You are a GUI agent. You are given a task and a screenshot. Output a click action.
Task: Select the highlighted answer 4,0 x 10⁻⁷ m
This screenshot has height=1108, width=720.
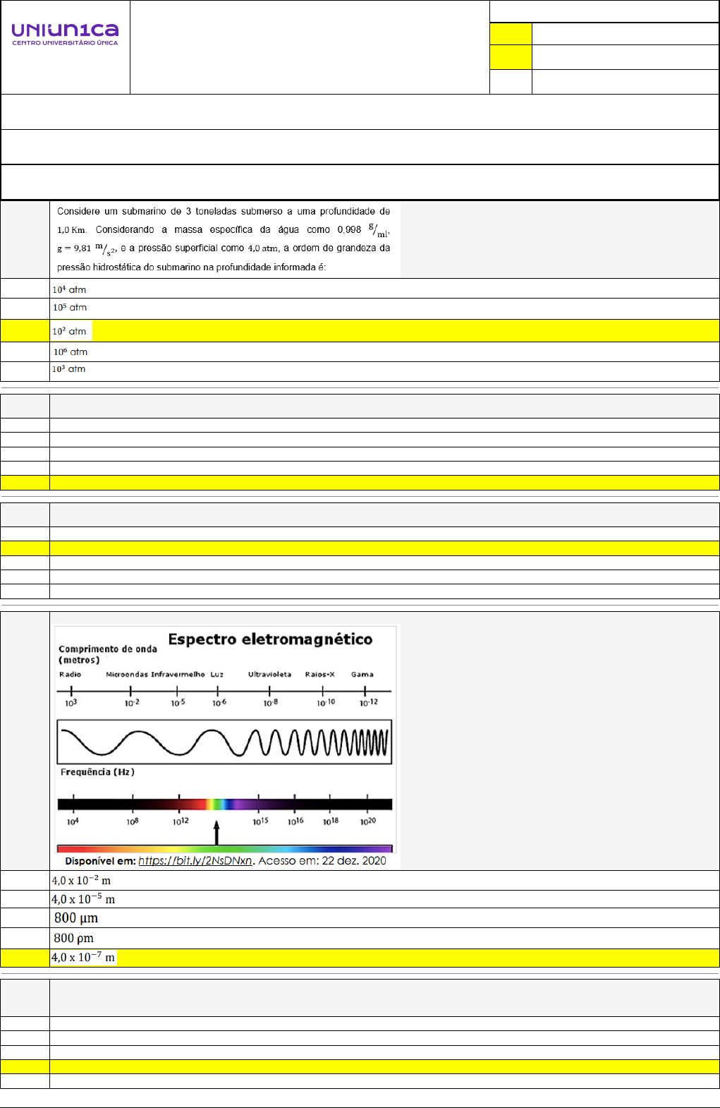tap(83, 958)
